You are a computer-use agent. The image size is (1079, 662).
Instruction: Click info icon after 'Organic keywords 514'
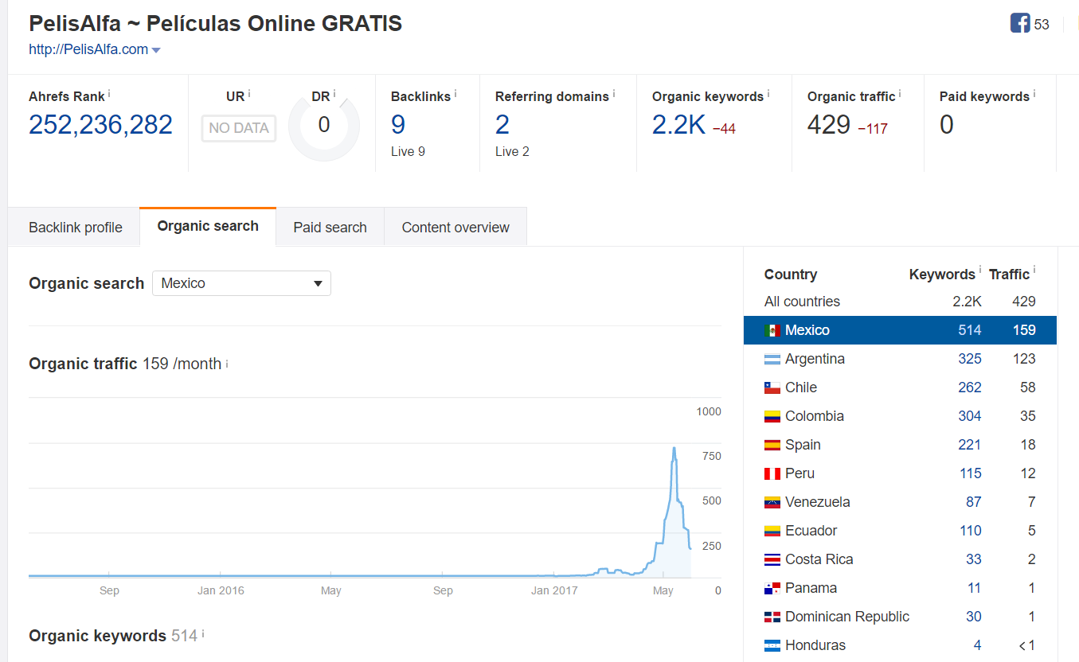pyautogui.click(x=203, y=634)
